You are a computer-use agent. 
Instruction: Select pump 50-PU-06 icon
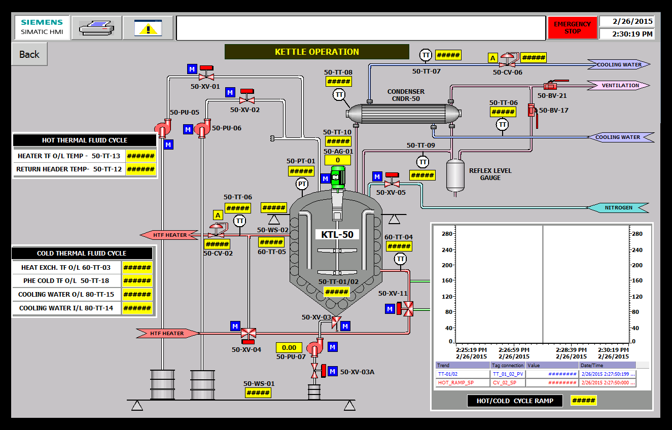point(203,128)
